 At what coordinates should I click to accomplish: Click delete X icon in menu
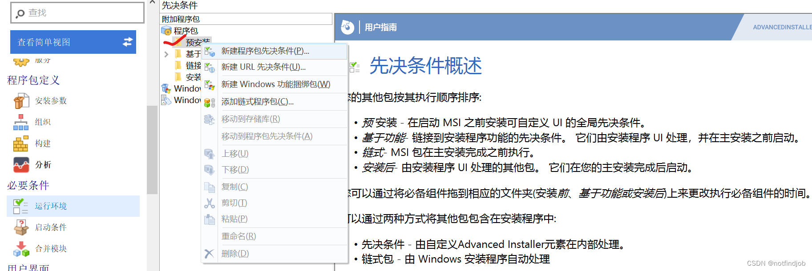click(210, 254)
